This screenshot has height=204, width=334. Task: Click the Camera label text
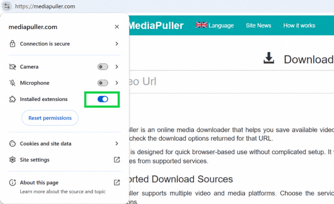[x=29, y=66]
